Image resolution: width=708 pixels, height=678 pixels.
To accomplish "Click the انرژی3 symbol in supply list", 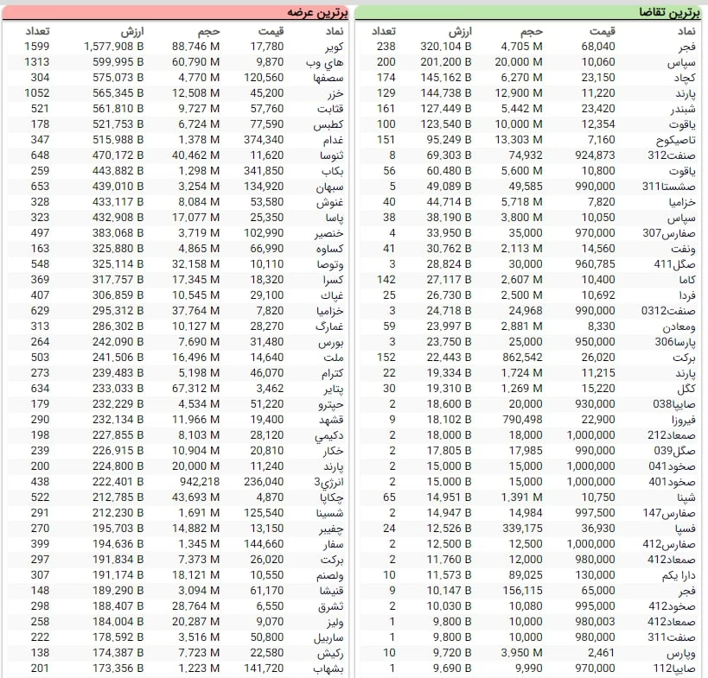I will click(x=328, y=482).
